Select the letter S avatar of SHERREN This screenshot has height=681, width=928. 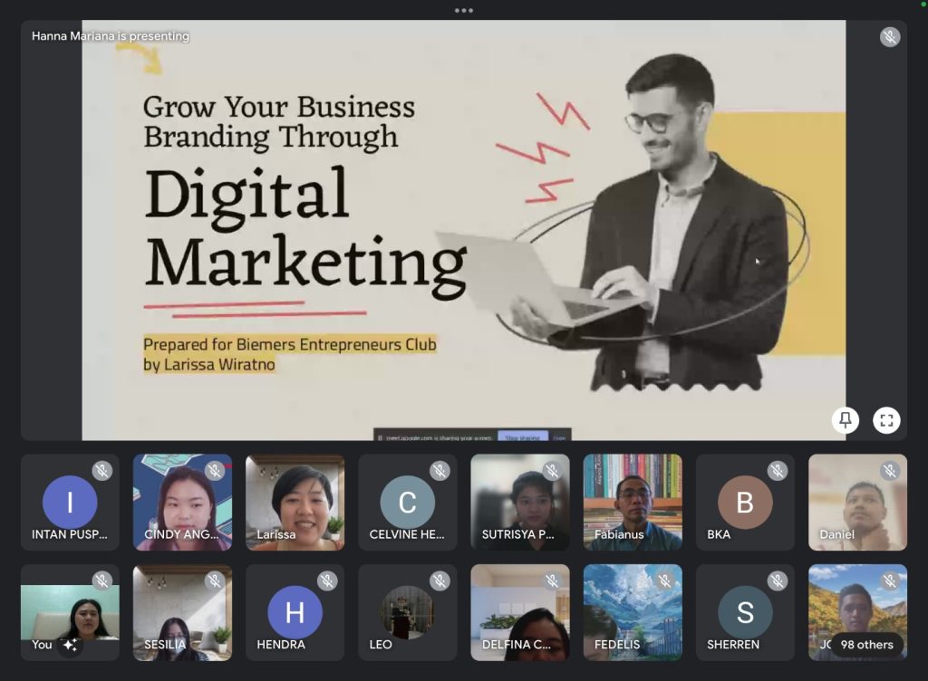[x=745, y=612]
